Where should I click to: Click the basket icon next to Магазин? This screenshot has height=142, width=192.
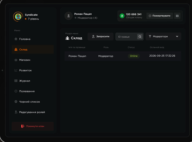click(16, 60)
